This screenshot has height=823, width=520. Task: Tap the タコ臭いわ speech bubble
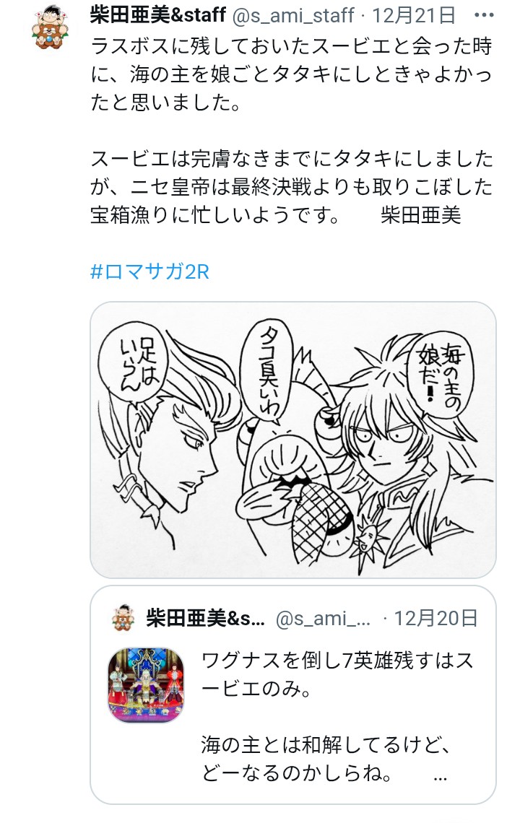[267, 370]
